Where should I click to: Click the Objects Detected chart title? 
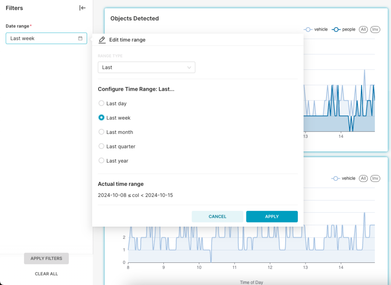135,18
